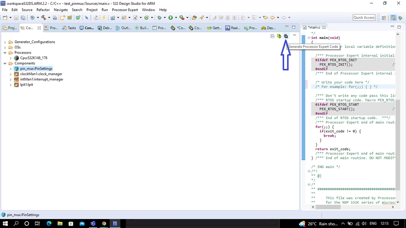This screenshot has height=228, width=406.
Task: Click the yellow Back navigation arrow
Action: [x=273, y=17]
